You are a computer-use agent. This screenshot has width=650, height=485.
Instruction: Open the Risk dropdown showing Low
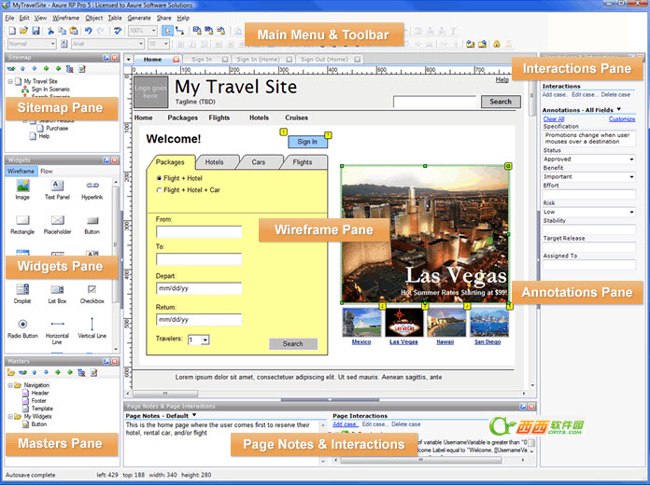[588, 212]
